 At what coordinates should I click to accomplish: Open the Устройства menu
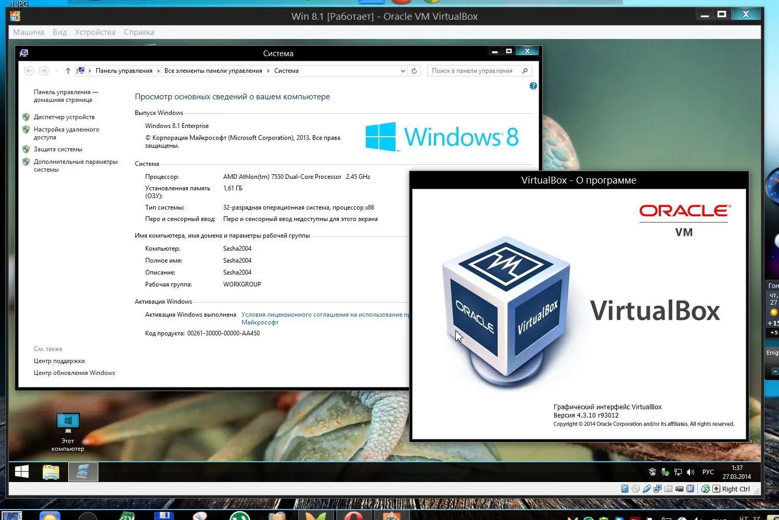(95, 32)
